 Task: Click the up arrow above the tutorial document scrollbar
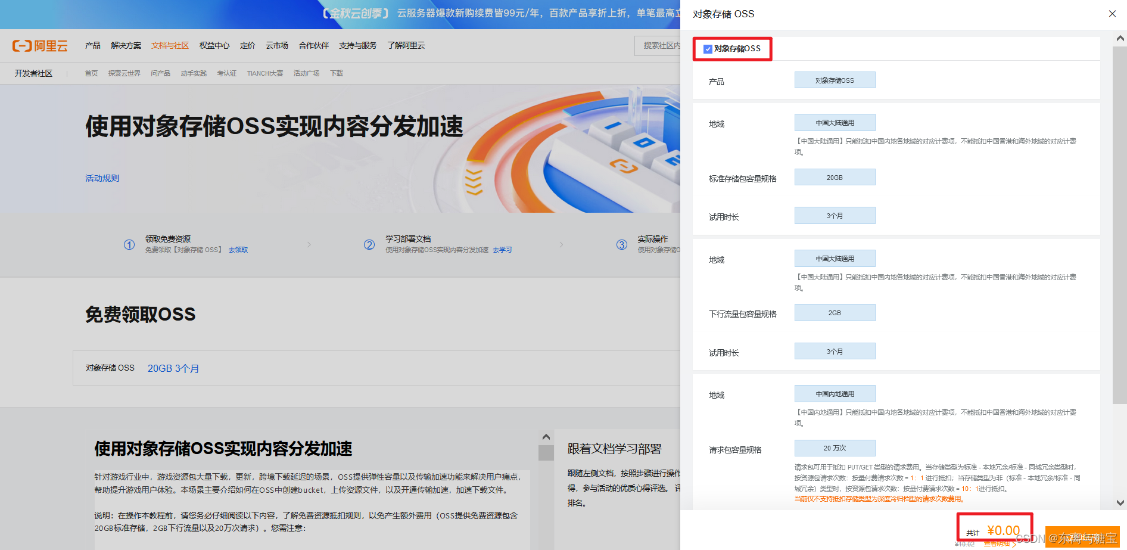(546, 437)
